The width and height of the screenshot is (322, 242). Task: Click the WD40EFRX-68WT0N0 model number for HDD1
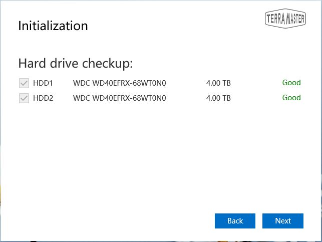pos(129,83)
